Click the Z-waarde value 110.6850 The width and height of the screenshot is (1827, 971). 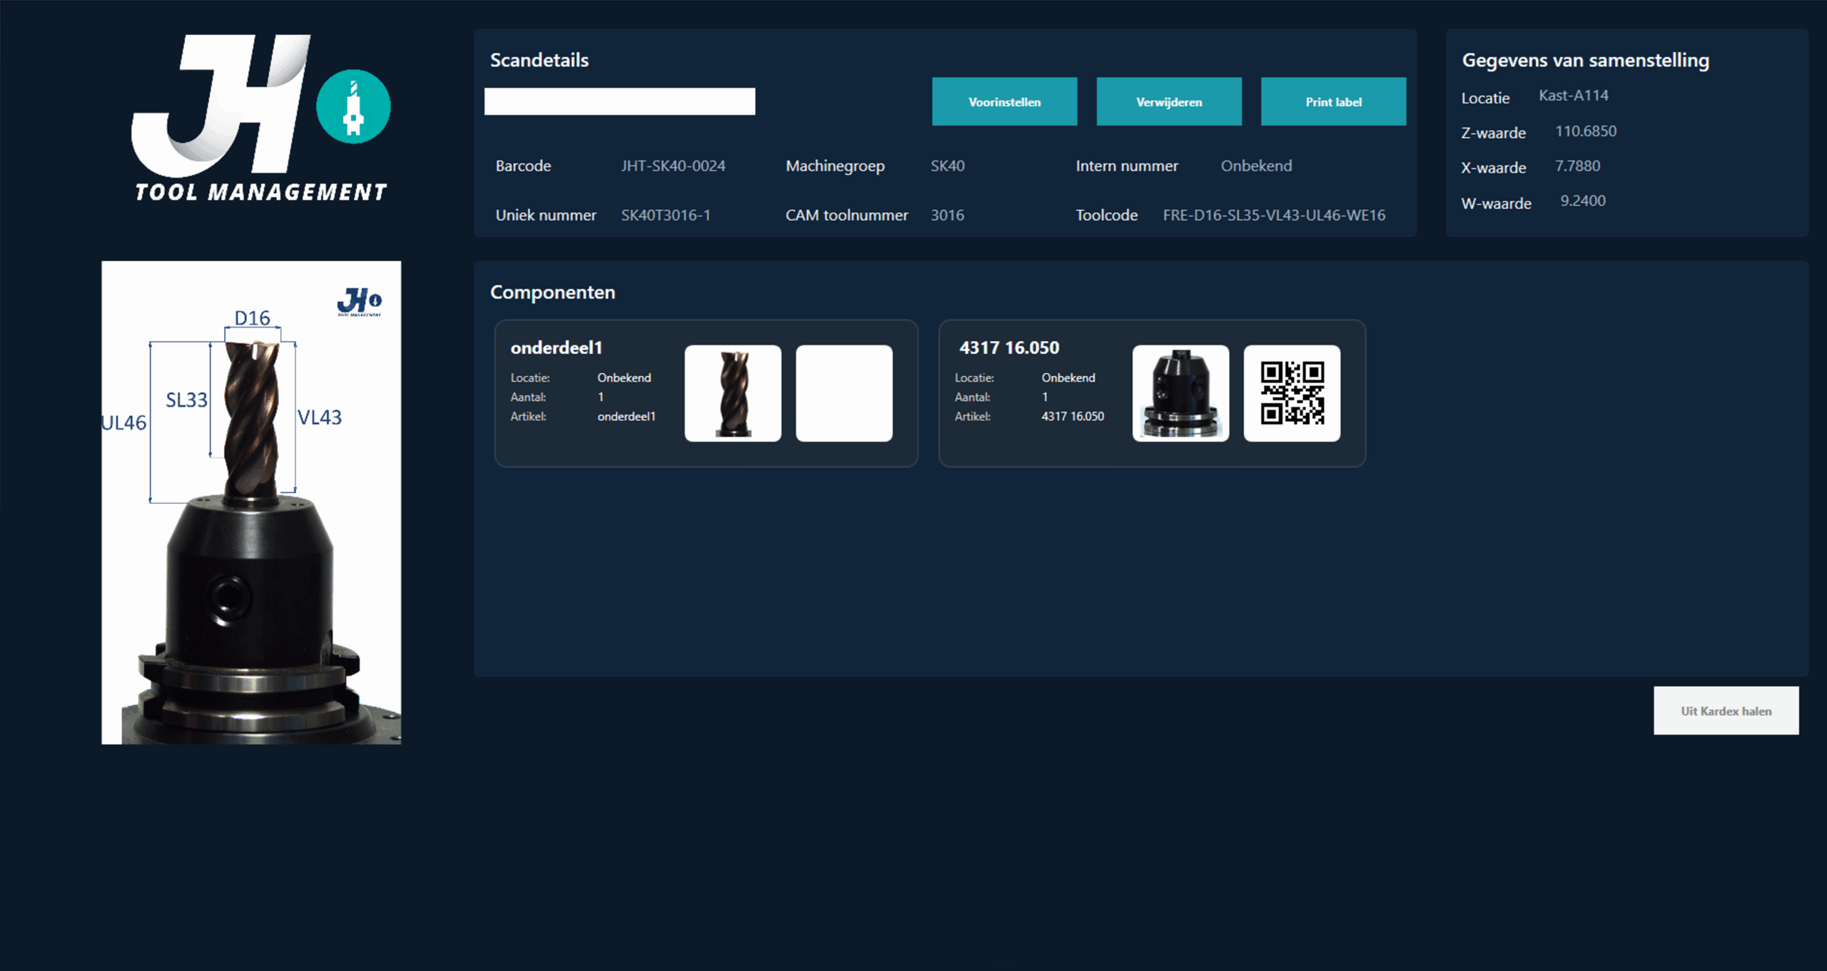coord(1585,131)
